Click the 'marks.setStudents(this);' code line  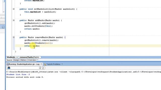pyautogui.click(x=38, y=26)
